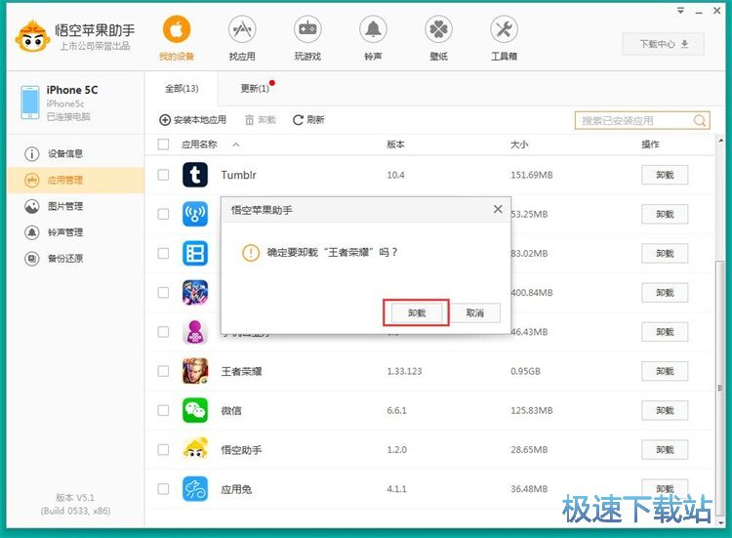
Task: Click the 王者荣耀 app icon
Action: coord(195,371)
